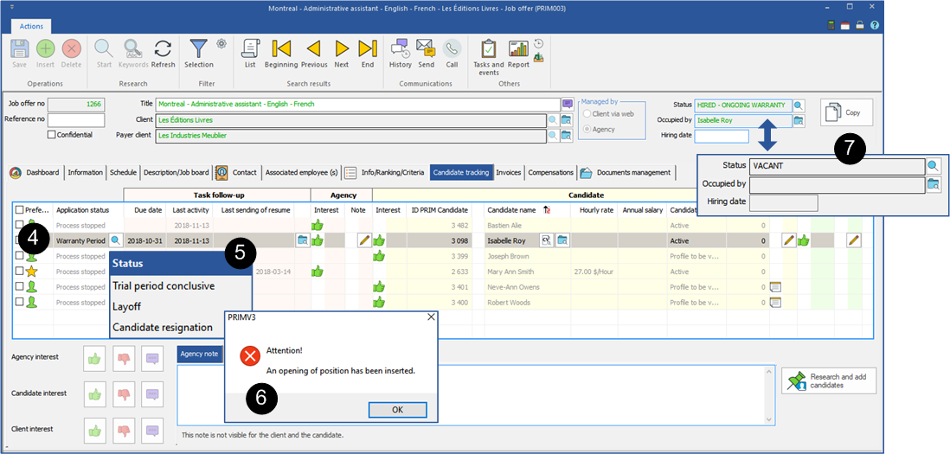
Task: Click OK in the PRIMV3 dialog
Action: point(397,410)
